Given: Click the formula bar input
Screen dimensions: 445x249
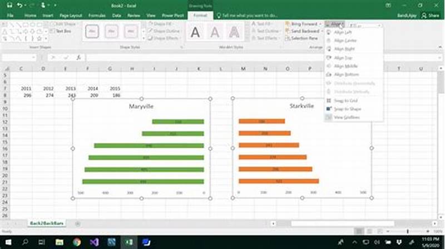Looking at the screenshot, I should coord(263,58).
